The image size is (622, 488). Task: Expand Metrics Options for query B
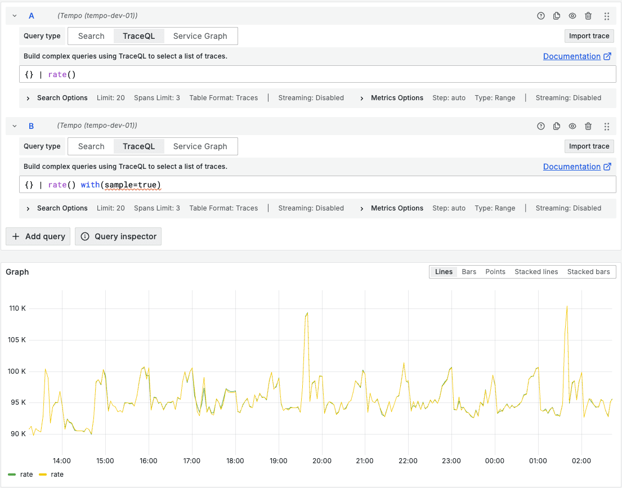pyautogui.click(x=391, y=208)
